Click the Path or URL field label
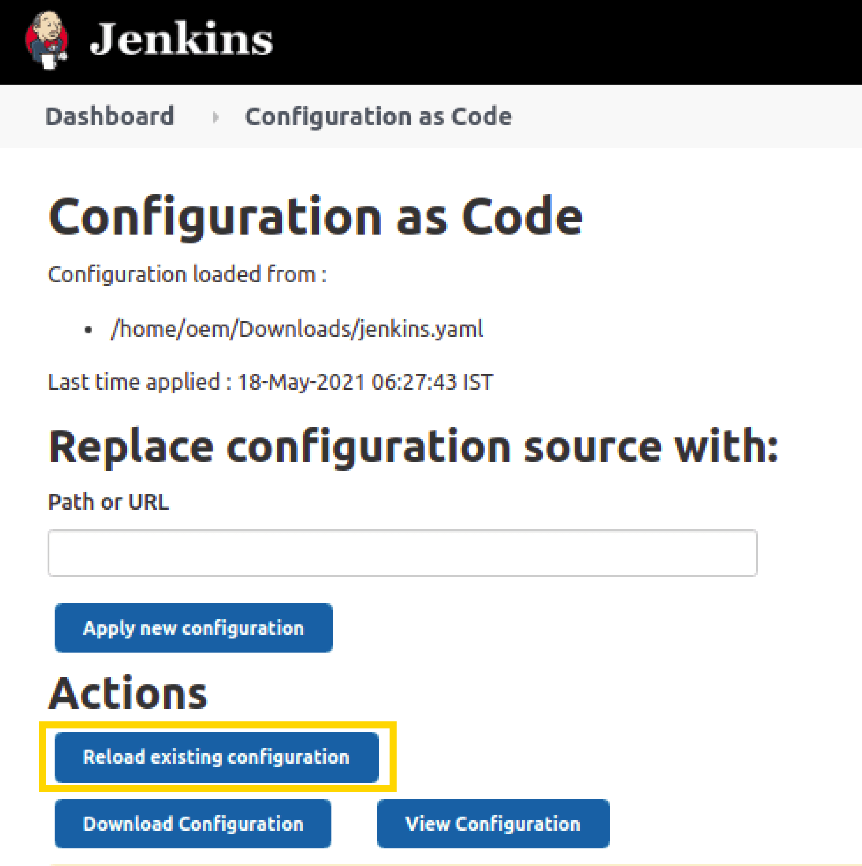862x866 pixels. coord(108,502)
